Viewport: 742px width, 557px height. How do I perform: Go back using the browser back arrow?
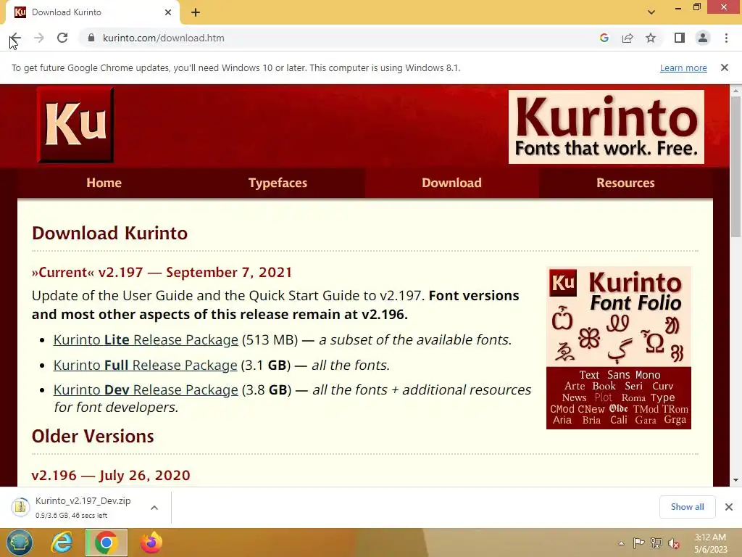15,38
